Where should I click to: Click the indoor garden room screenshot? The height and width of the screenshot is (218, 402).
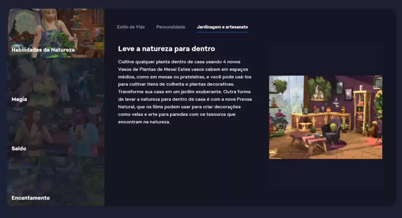325,117
